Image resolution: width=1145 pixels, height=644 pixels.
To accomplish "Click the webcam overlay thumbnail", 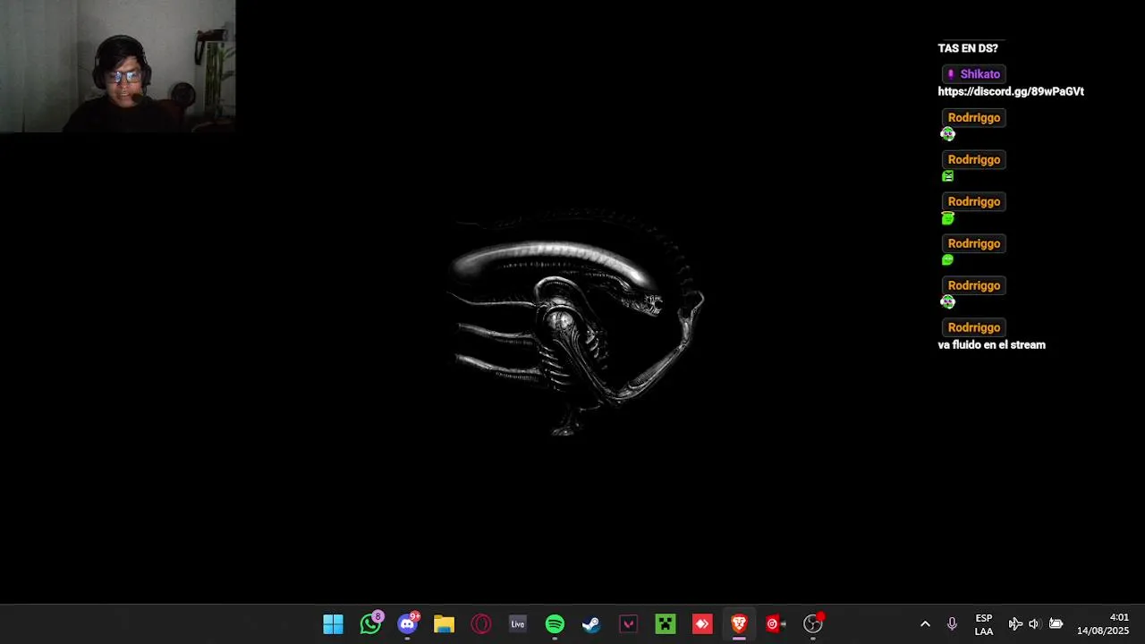I will pyautogui.click(x=117, y=66).
